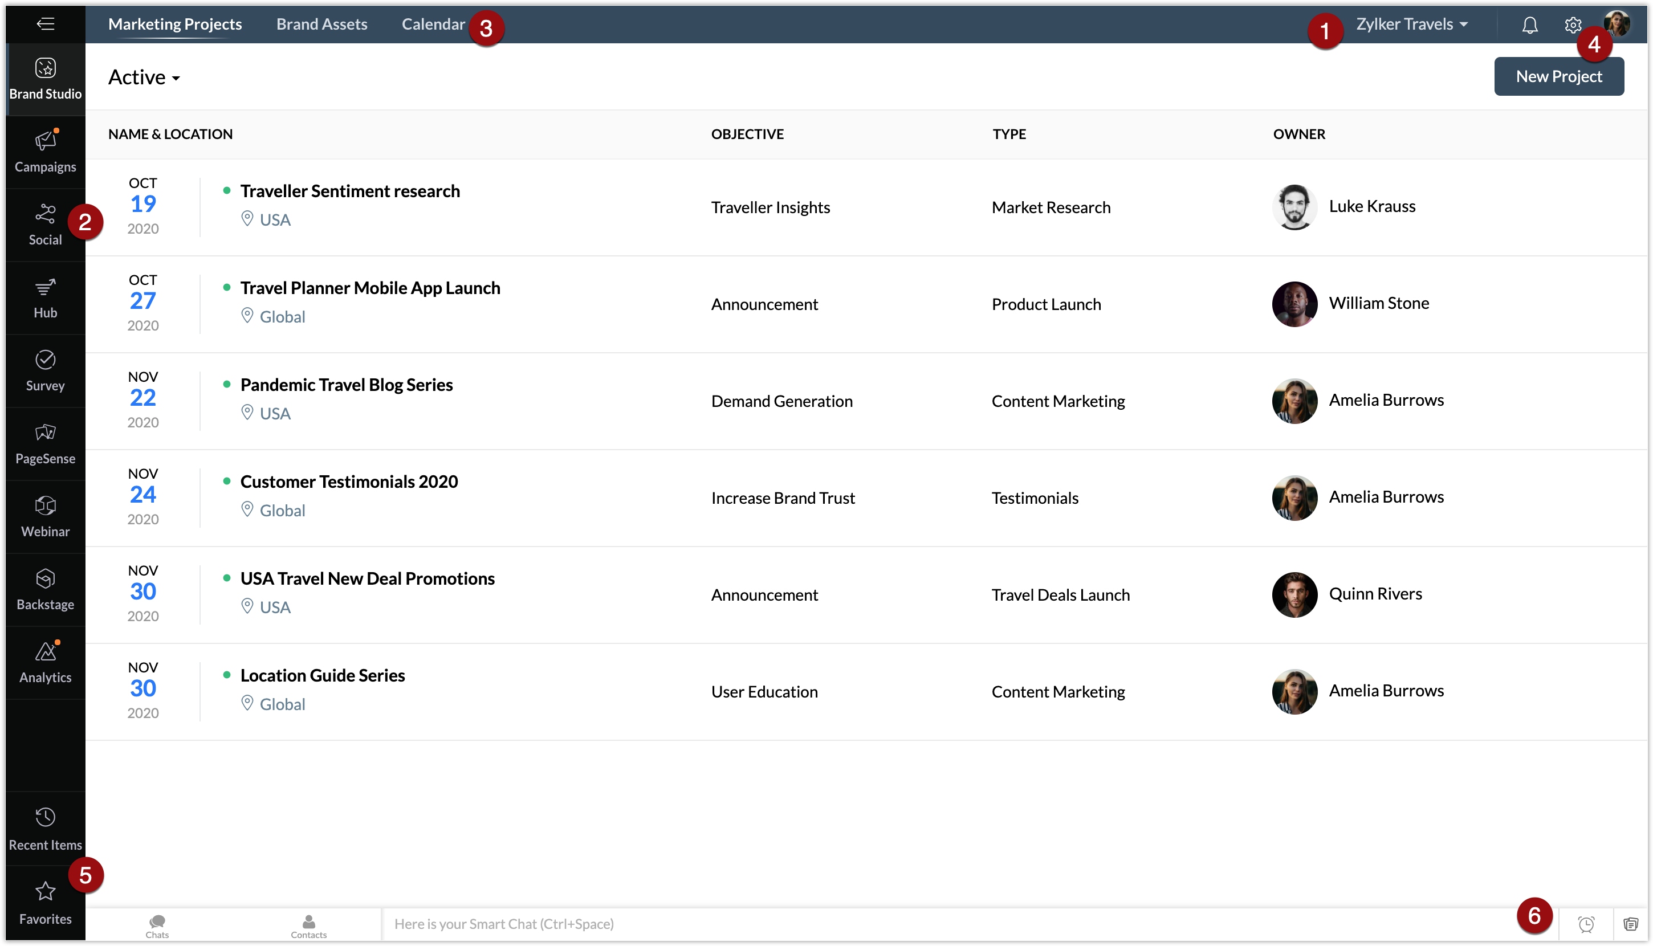Open the settings gear icon
This screenshot has width=1653, height=946.
1573,25
